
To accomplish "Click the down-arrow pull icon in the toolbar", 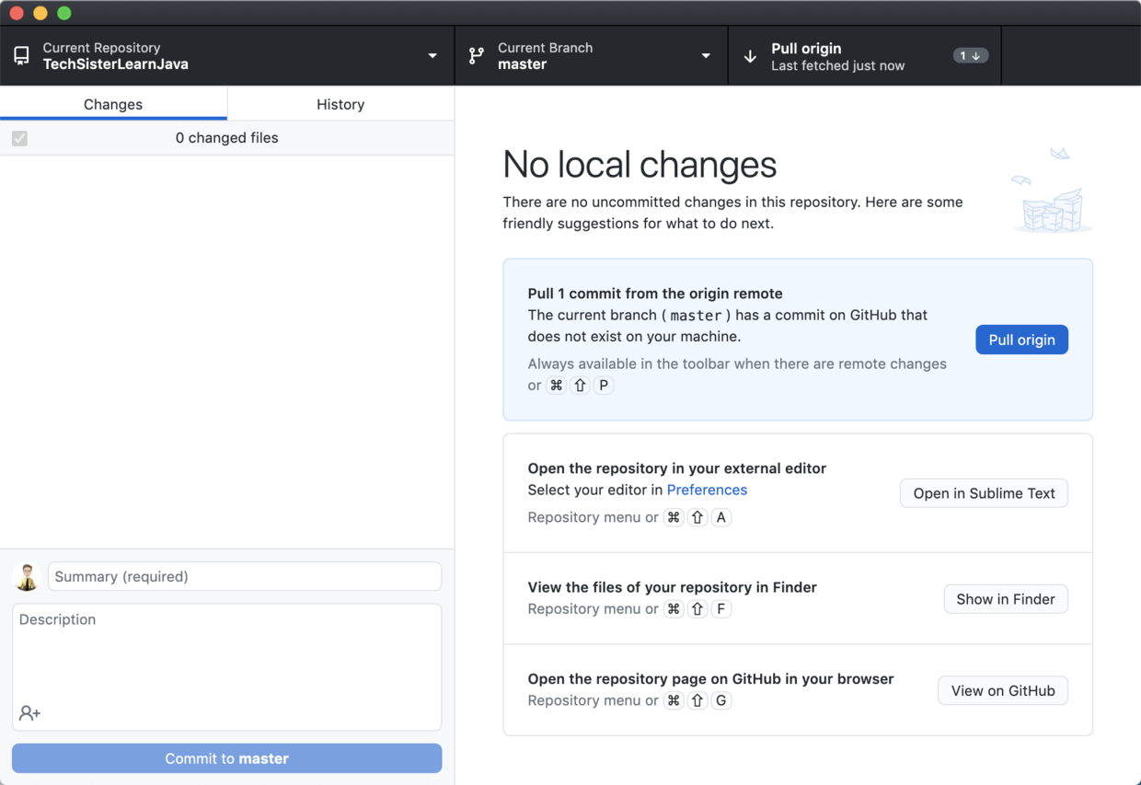I will point(750,56).
